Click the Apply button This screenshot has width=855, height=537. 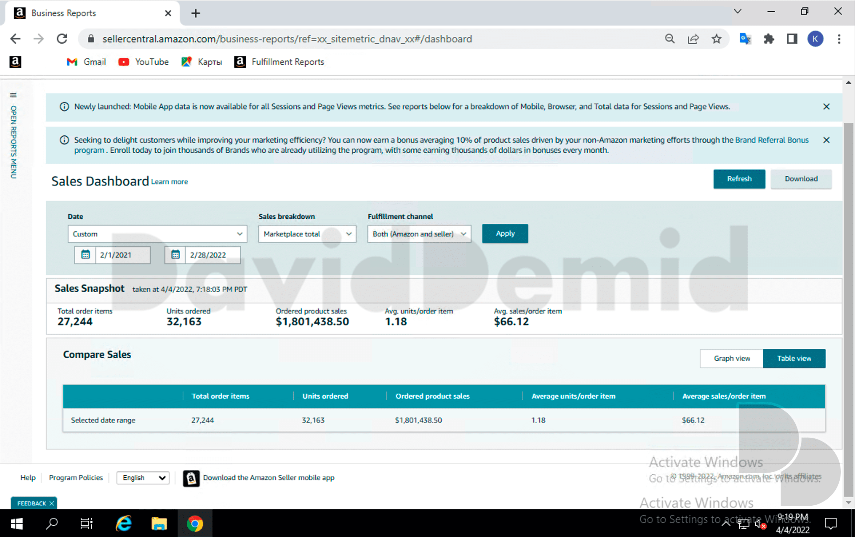(x=505, y=234)
